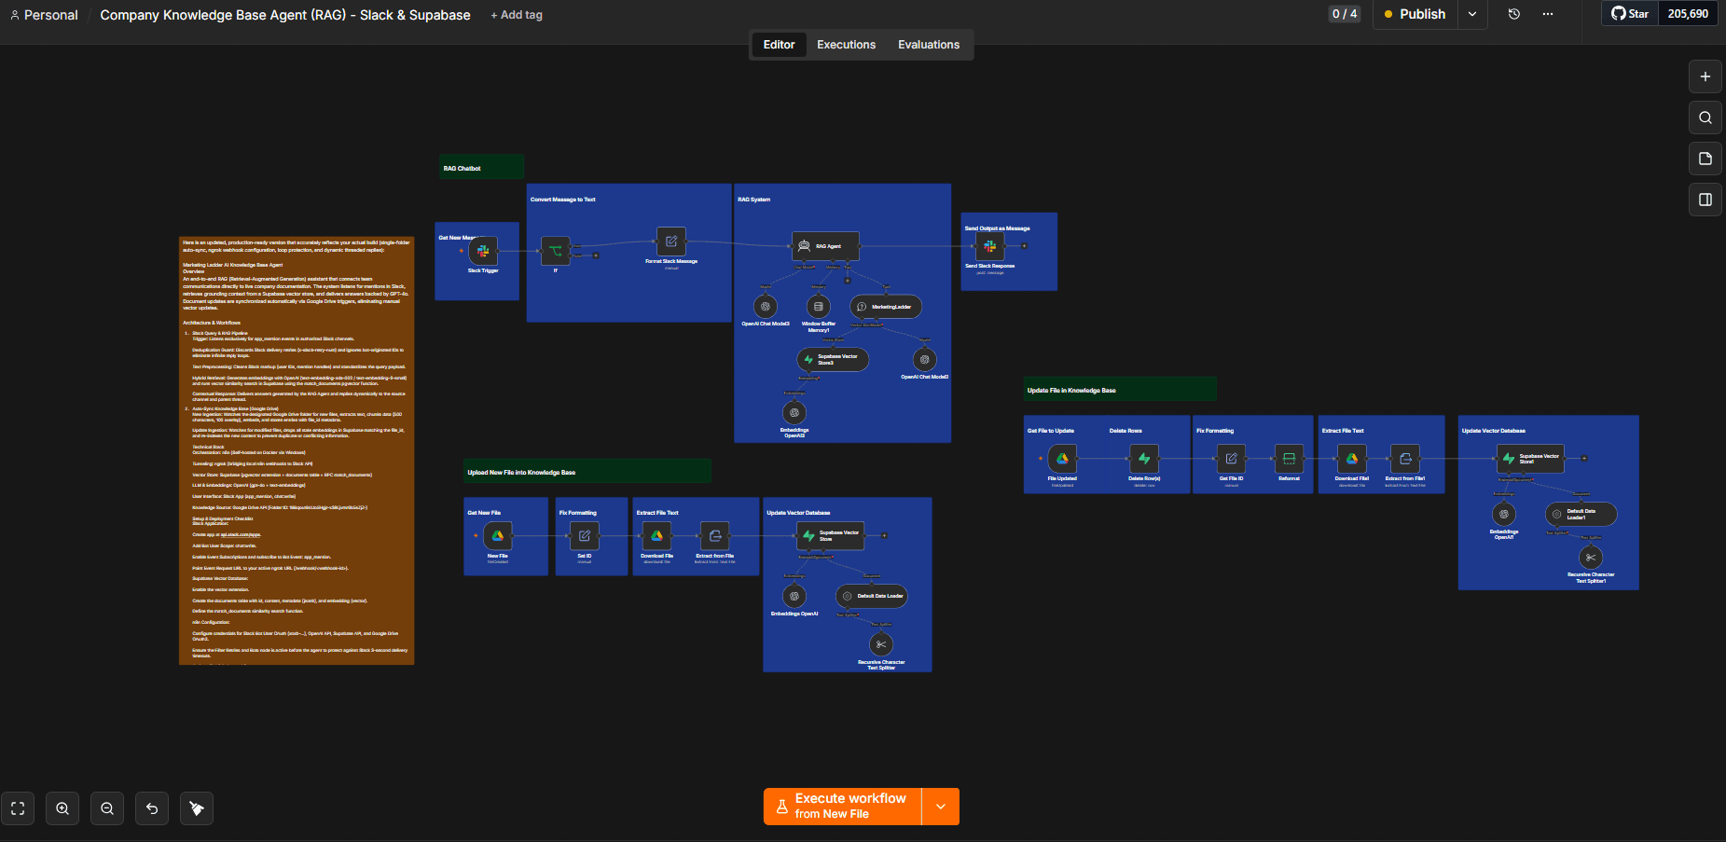Click the undo arrow icon
The width and height of the screenshot is (1726, 842).
[152, 808]
